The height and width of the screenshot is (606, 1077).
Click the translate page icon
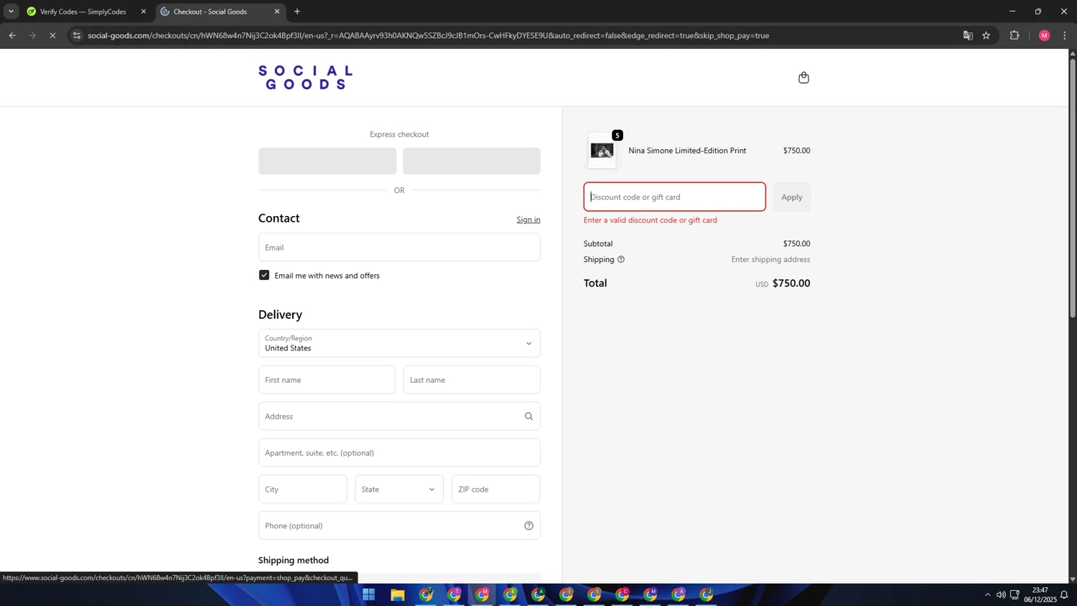pyautogui.click(x=967, y=35)
